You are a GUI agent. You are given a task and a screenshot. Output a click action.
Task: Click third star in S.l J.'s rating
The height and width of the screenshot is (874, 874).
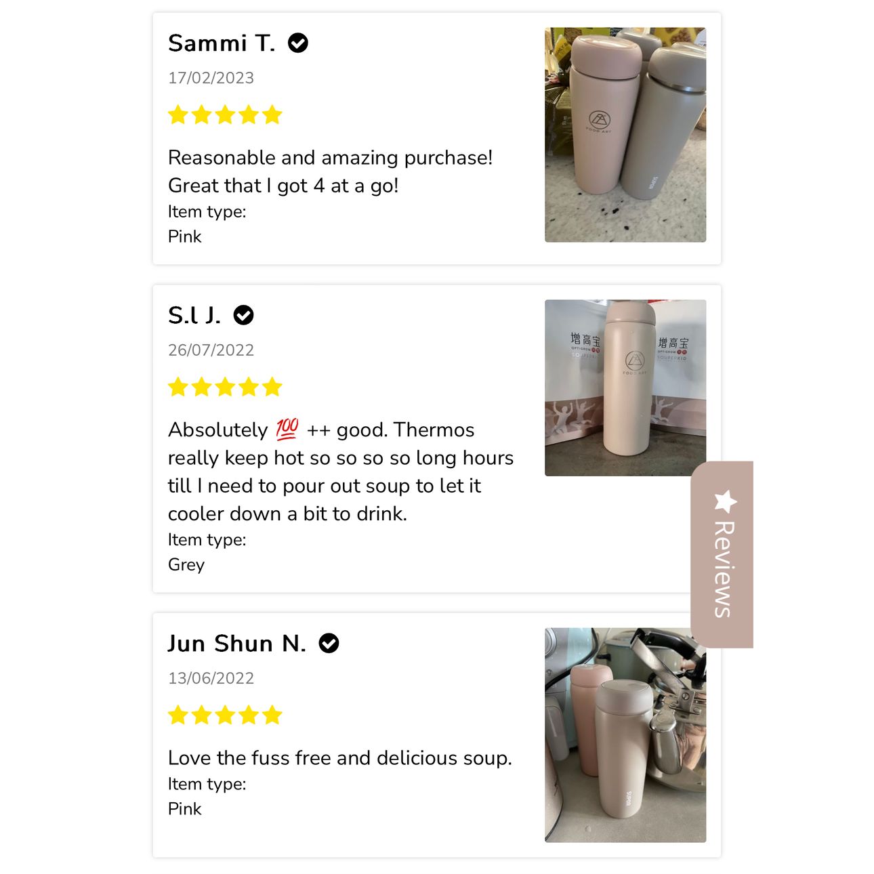(x=225, y=387)
